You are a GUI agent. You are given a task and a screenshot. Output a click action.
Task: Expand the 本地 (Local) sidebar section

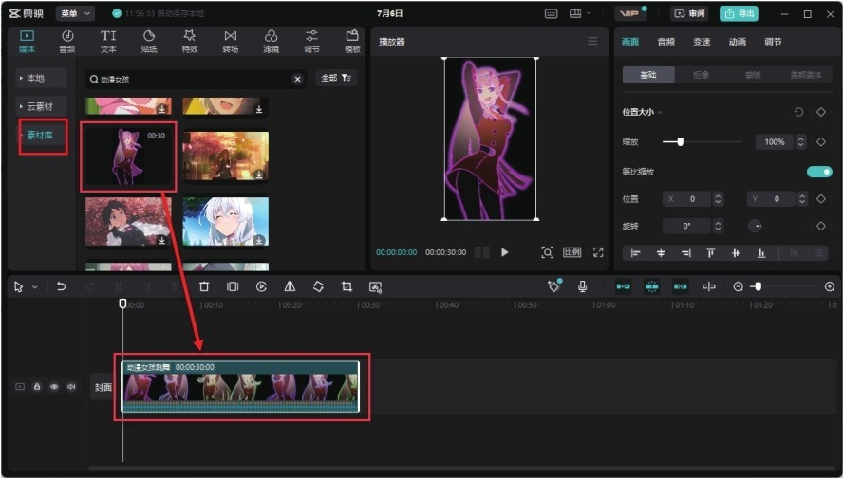tap(42, 78)
